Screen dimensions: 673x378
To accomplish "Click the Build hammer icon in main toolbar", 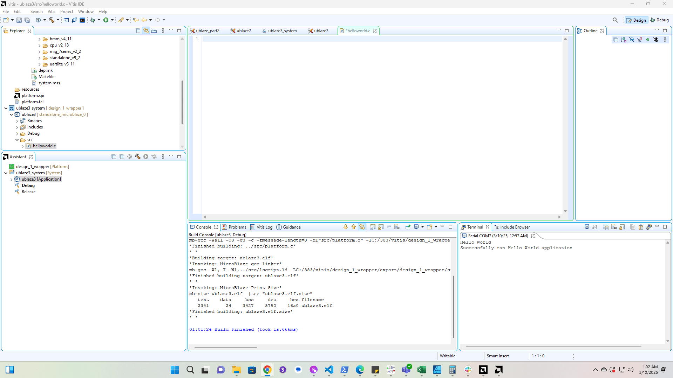I will [x=51, y=20].
